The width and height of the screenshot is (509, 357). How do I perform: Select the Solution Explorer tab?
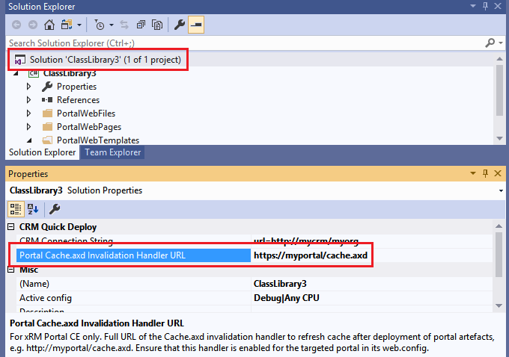(x=41, y=152)
